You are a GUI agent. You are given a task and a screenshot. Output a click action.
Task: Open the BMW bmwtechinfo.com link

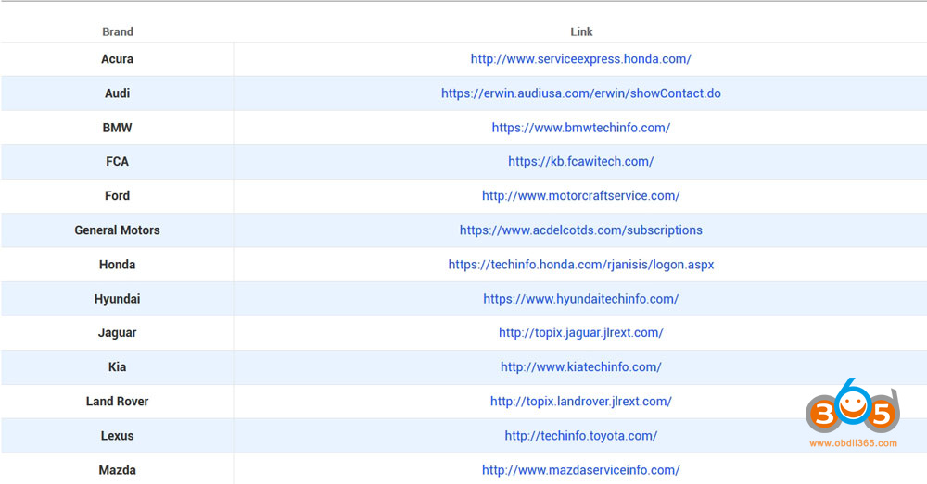coord(580,128)
